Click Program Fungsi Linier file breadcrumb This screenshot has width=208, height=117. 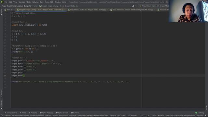tap(58, 6)
